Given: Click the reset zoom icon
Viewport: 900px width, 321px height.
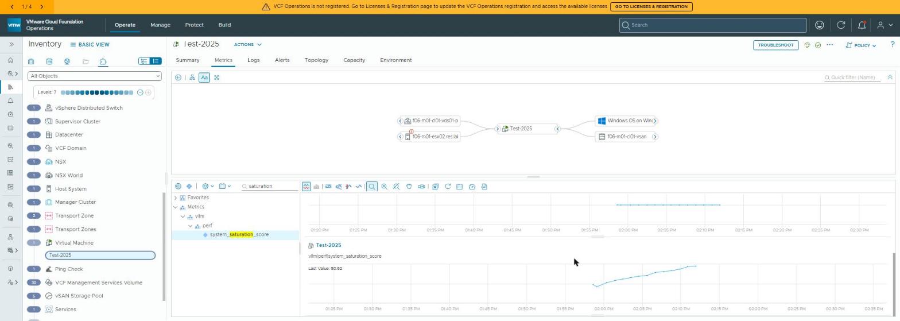Looking at the screenshot, I should pos(397,187).
